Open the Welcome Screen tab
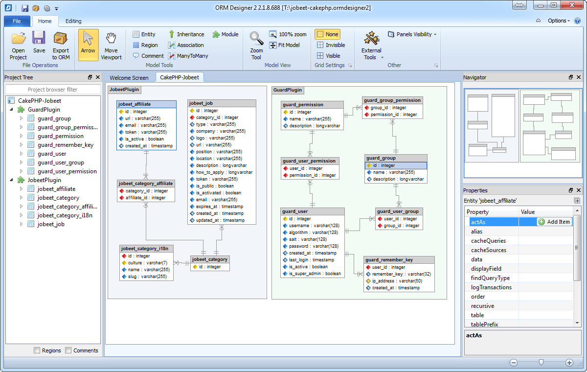587x372 pixels. tap(129, 78)
